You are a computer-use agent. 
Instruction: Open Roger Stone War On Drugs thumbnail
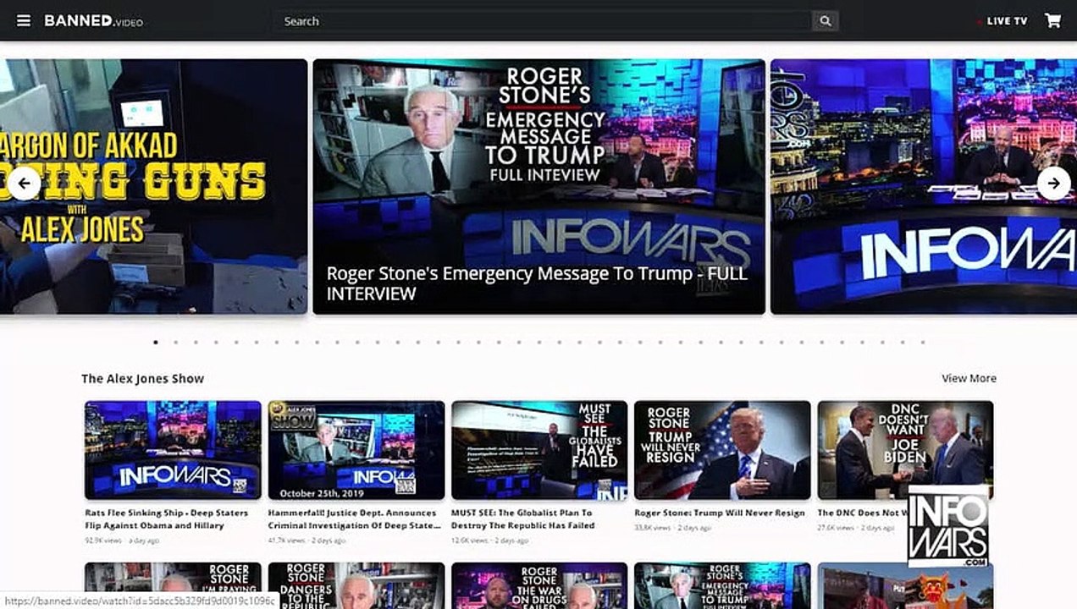(x=539, y=585)
